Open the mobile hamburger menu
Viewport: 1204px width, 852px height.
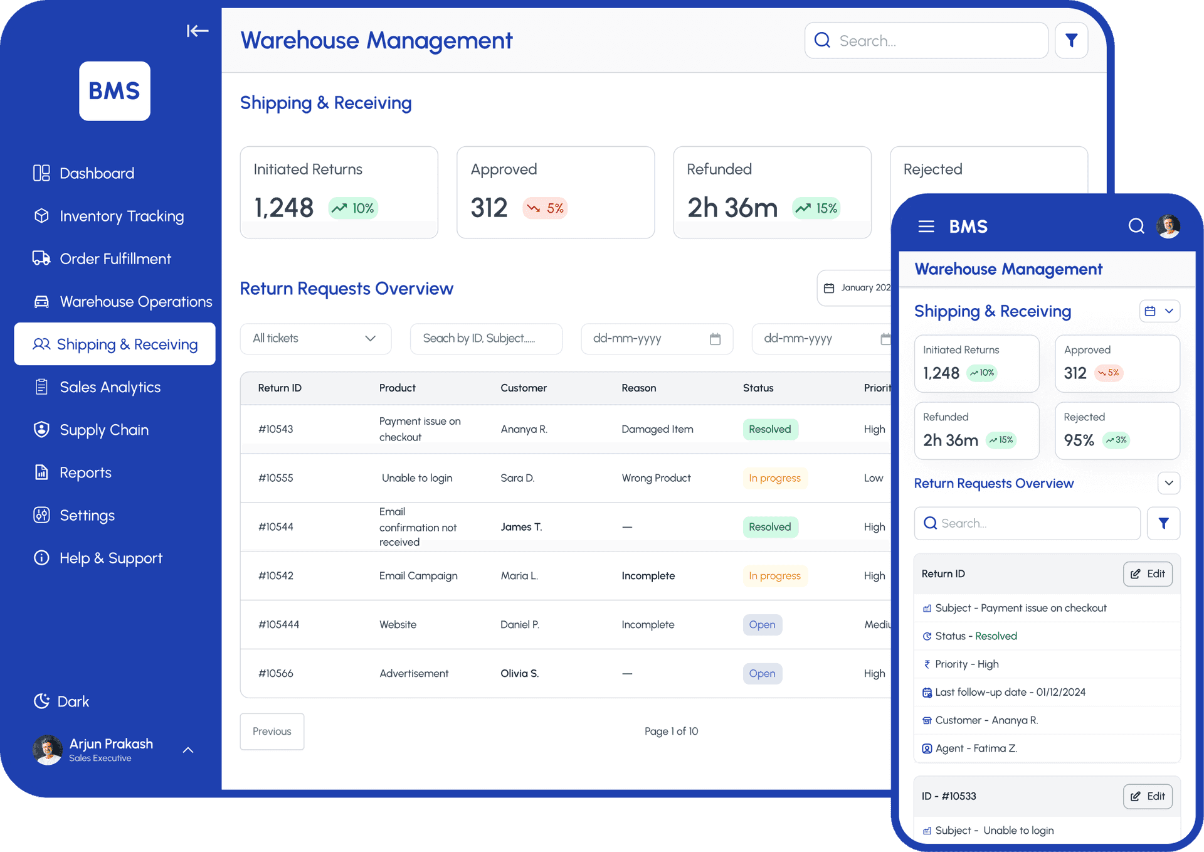[x=926, y=226]
